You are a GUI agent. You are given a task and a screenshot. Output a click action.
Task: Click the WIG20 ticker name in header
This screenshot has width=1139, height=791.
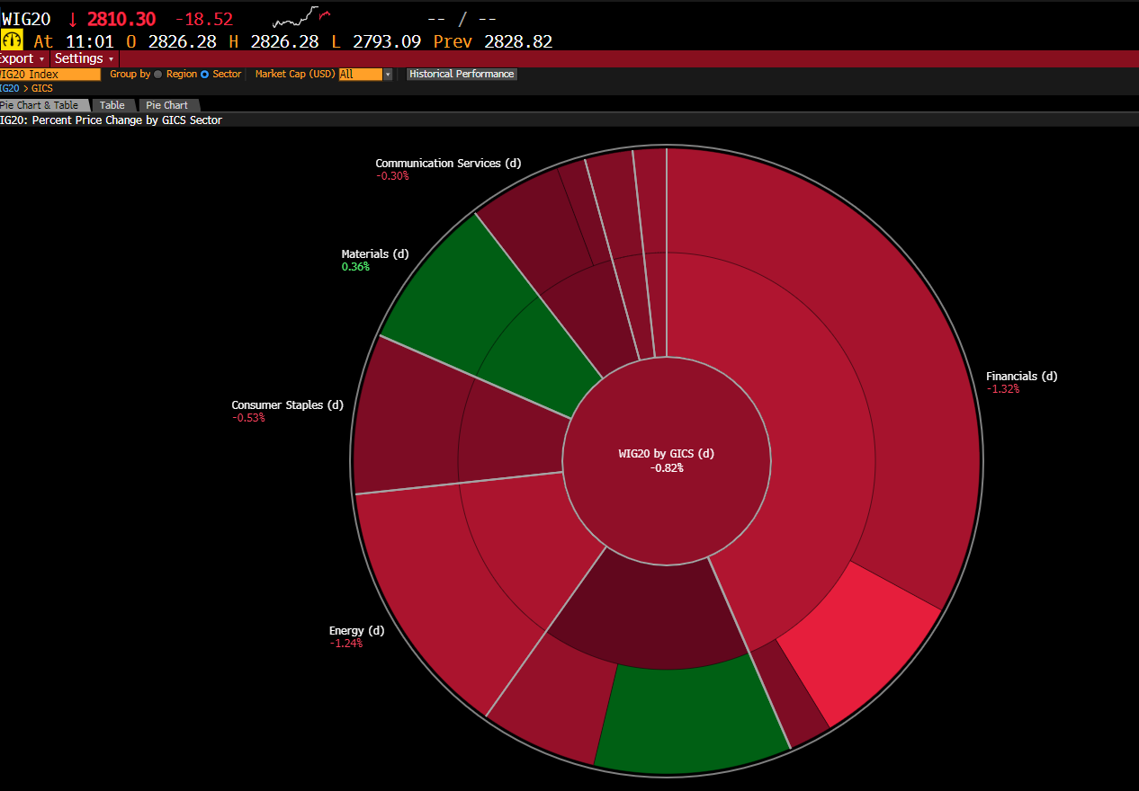click(25, 18)
